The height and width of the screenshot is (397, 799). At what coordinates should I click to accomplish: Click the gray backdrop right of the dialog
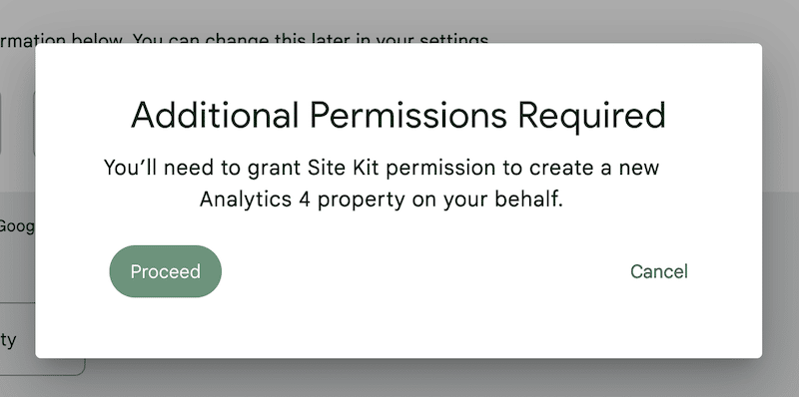pos(781,203)
